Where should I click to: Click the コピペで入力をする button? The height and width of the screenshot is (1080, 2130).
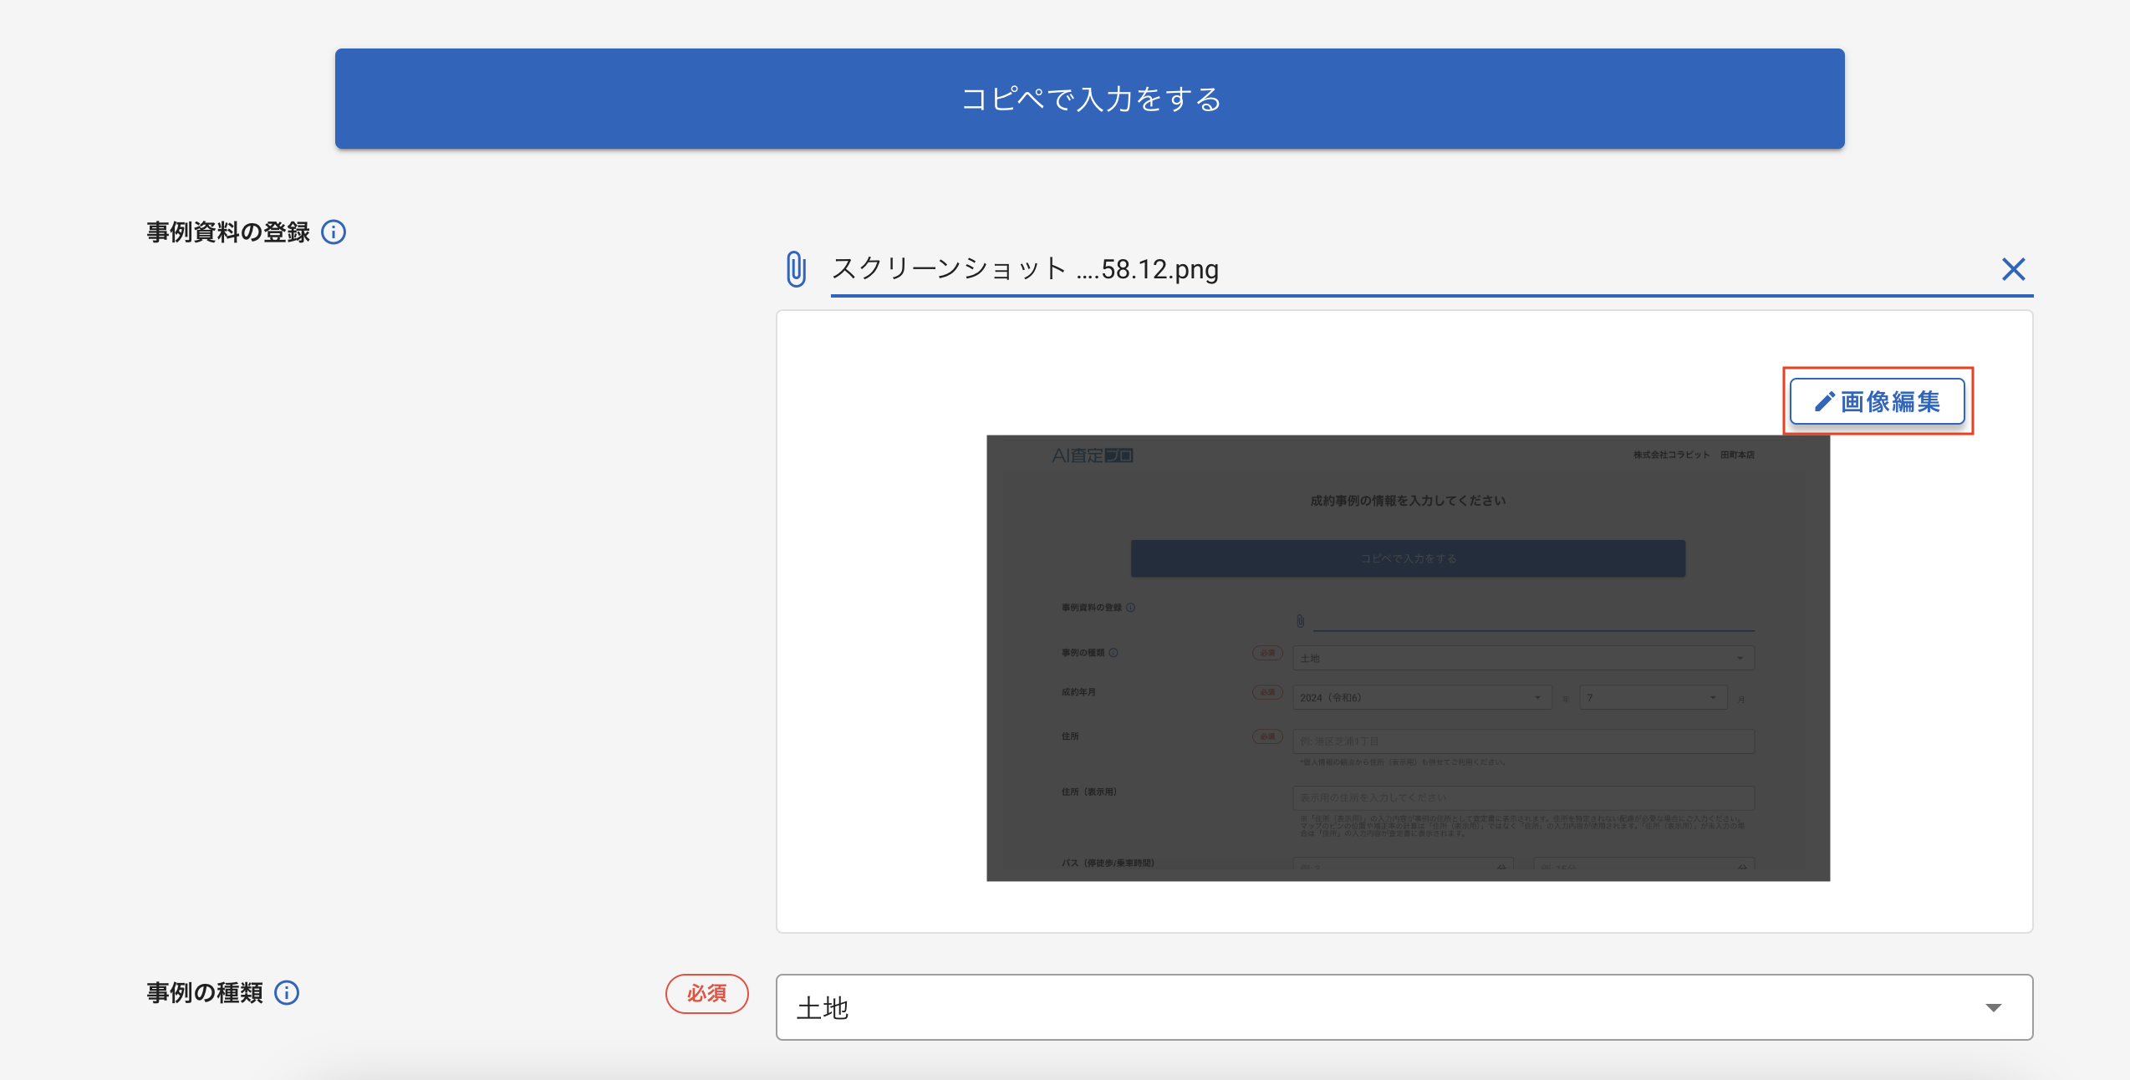coord(1089,99)
